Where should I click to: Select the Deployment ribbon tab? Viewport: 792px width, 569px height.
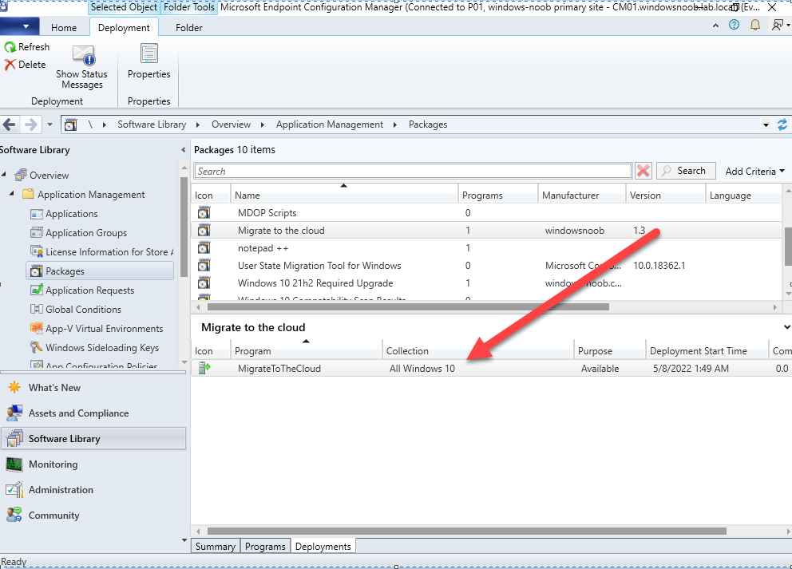point(124,28)
